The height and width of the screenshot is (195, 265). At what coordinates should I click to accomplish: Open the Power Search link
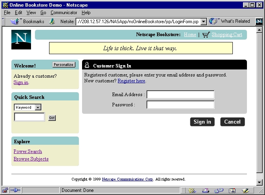click(x=28, y=151)
